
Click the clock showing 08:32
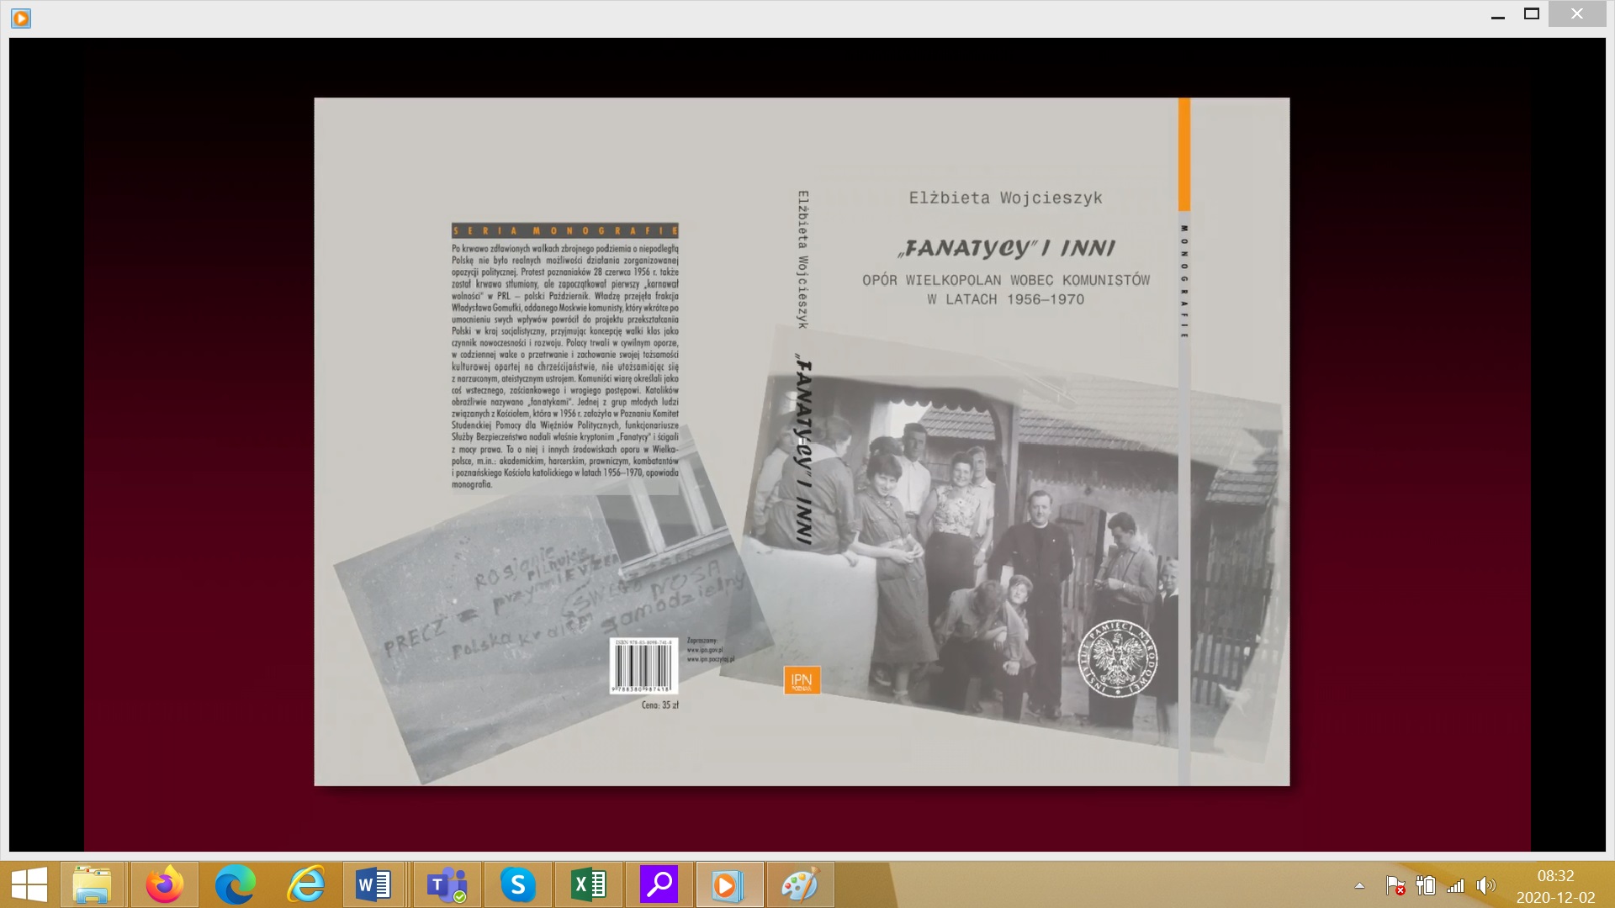tap(1555, 886)
